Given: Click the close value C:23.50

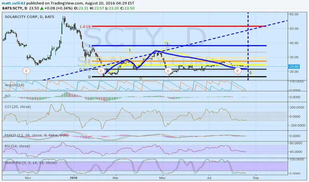Looking at the screenshot, I should click(x=127, y=8).
